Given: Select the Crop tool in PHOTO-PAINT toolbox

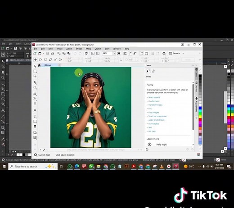Looking at the screenshot, I should tap(35, 82).
